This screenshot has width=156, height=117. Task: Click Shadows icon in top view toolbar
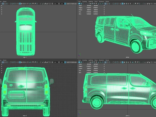(30, 4)
